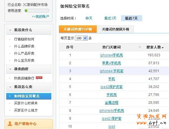Click the user icon in 用户帮助中心
This screenshot has height=129, width=169.
pos(10,124)
